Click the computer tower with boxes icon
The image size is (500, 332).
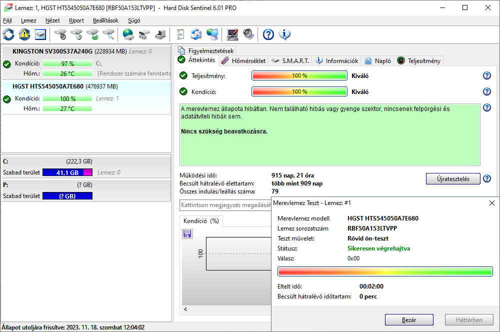pyautogui.click(x=160, y=34)
